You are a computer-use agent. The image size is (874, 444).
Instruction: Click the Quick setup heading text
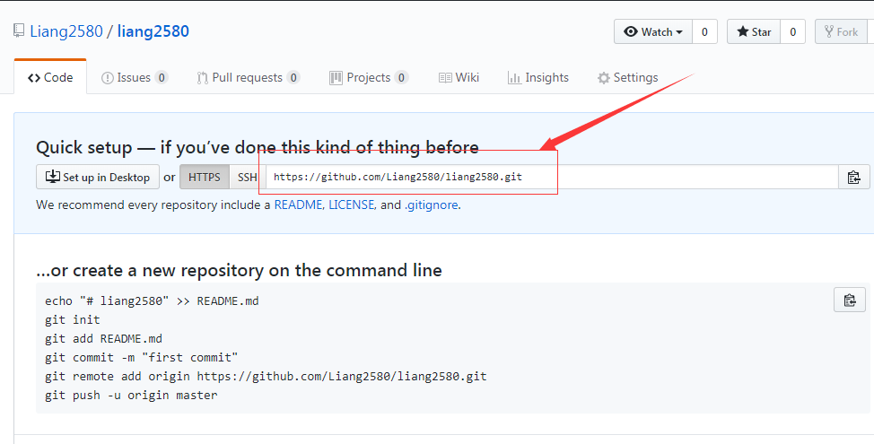pyautogui.click(x=257, y=148)
